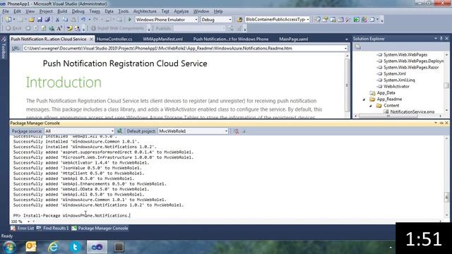
Task: Close the Push Notification Registration tab
Action: 91,39
